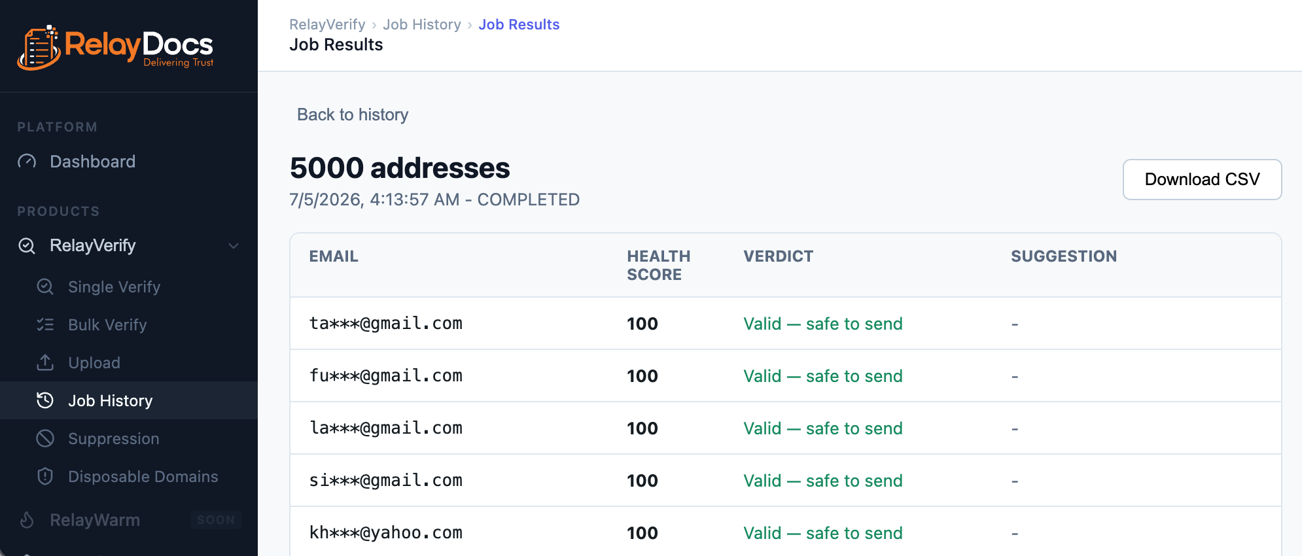
Task: Click health score 100 for fu***@gmail.com
Action: [x=642, y=376]
